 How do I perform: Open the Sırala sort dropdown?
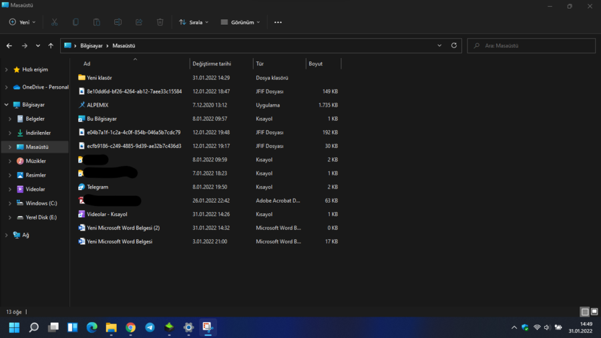click(194, 22)
